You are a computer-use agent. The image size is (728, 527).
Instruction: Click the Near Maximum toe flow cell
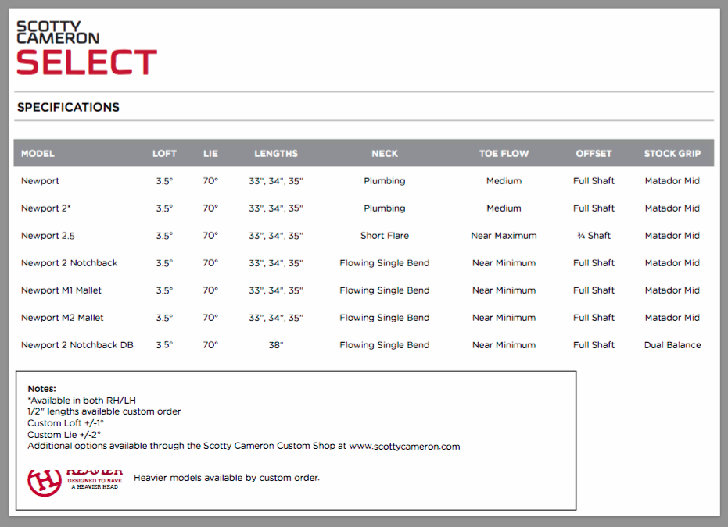(x=504, y=236)
